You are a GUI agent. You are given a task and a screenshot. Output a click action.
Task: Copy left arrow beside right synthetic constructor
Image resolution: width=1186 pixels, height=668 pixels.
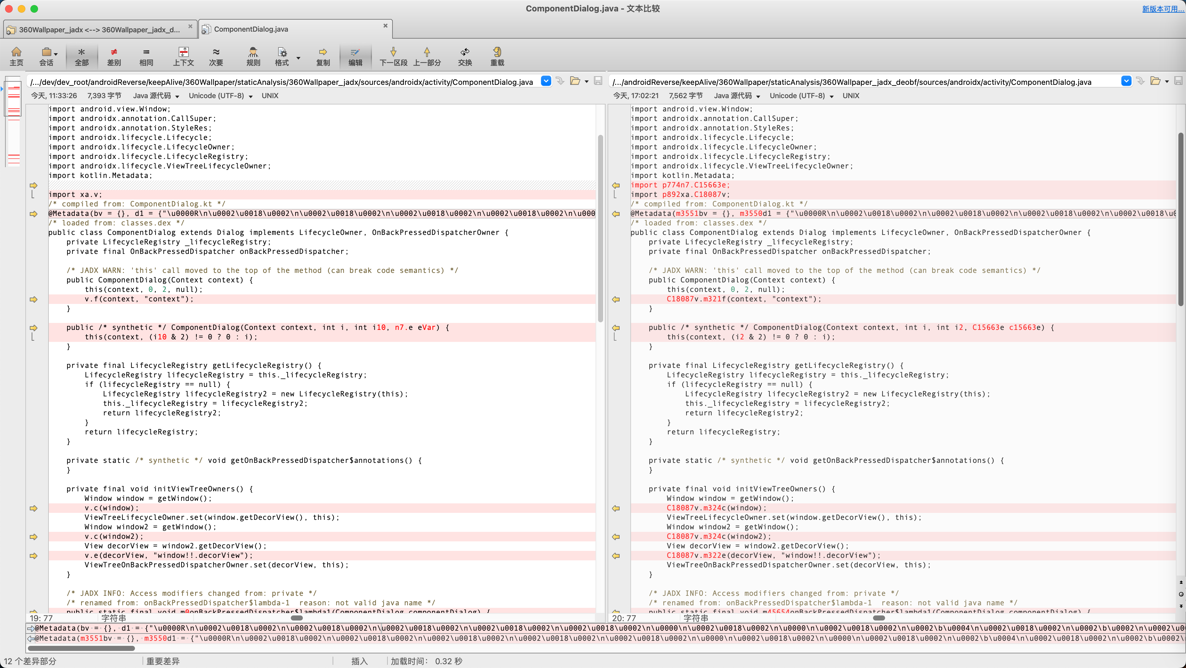[615, 328]
